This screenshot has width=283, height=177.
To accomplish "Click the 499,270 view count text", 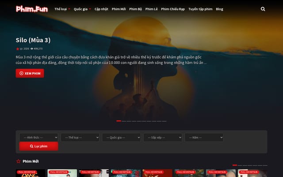I will (38, 49).
